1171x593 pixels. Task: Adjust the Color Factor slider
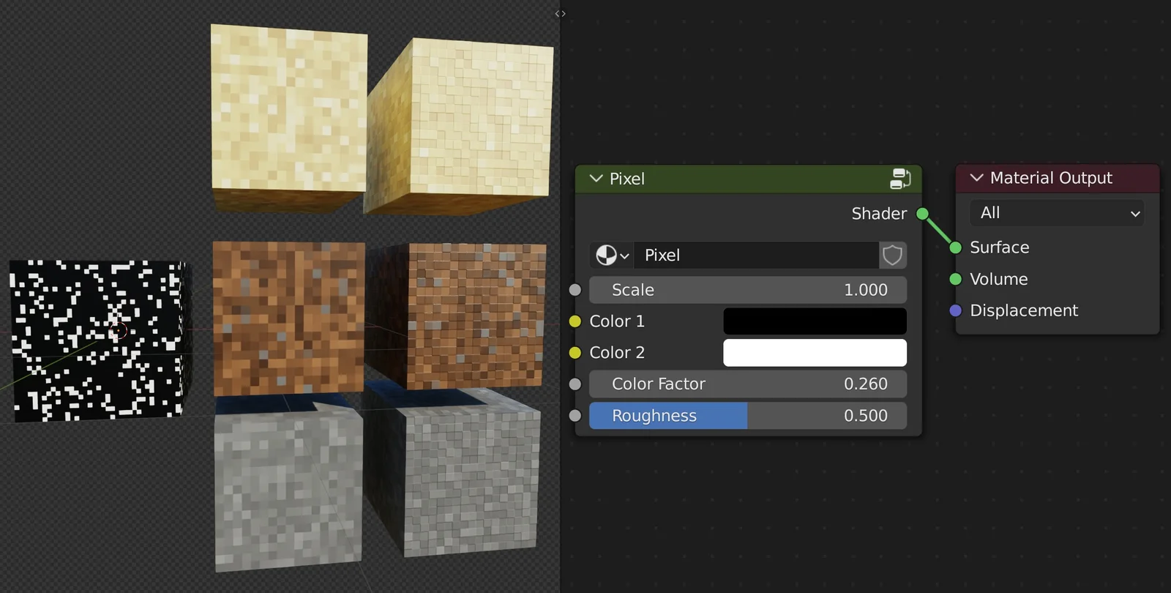pyautogui.click(x=748, y=384)
